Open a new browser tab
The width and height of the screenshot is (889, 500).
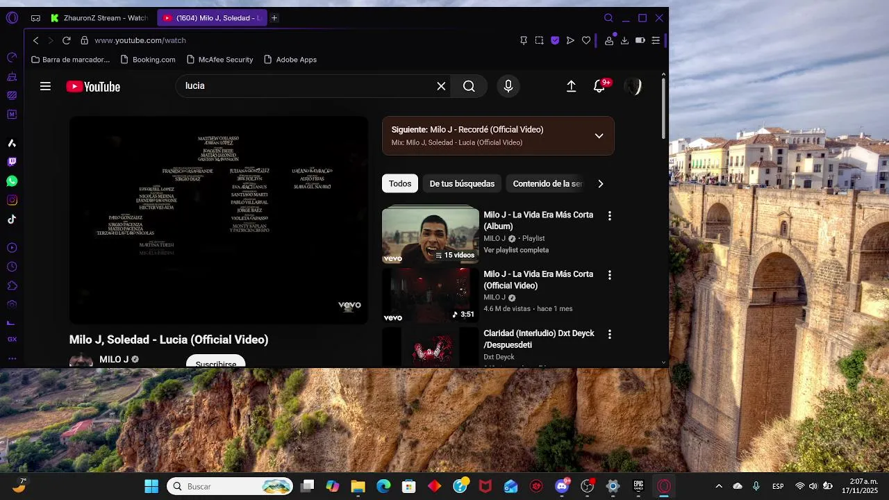[274, 18]
